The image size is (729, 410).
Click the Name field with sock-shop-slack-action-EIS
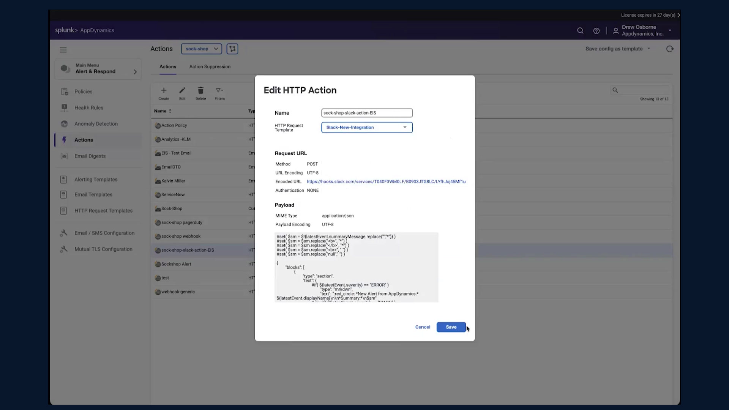367,113
